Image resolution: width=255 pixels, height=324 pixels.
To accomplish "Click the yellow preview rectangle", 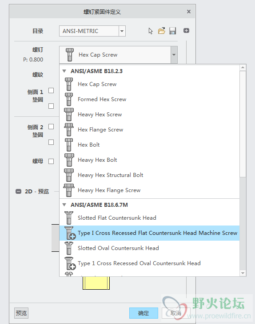I will click(x=96, y=283).
